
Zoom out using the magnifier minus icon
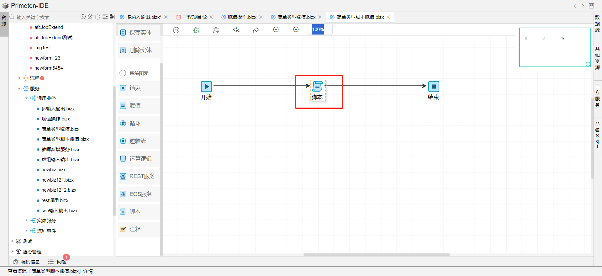point(296,30)
